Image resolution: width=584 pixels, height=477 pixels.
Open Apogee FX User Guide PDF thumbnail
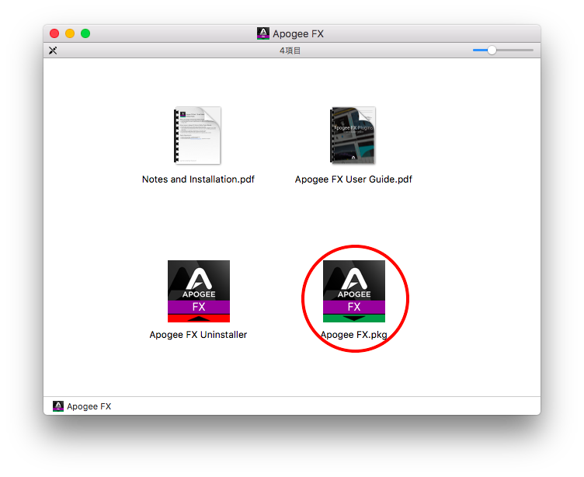tap(353, 136)
